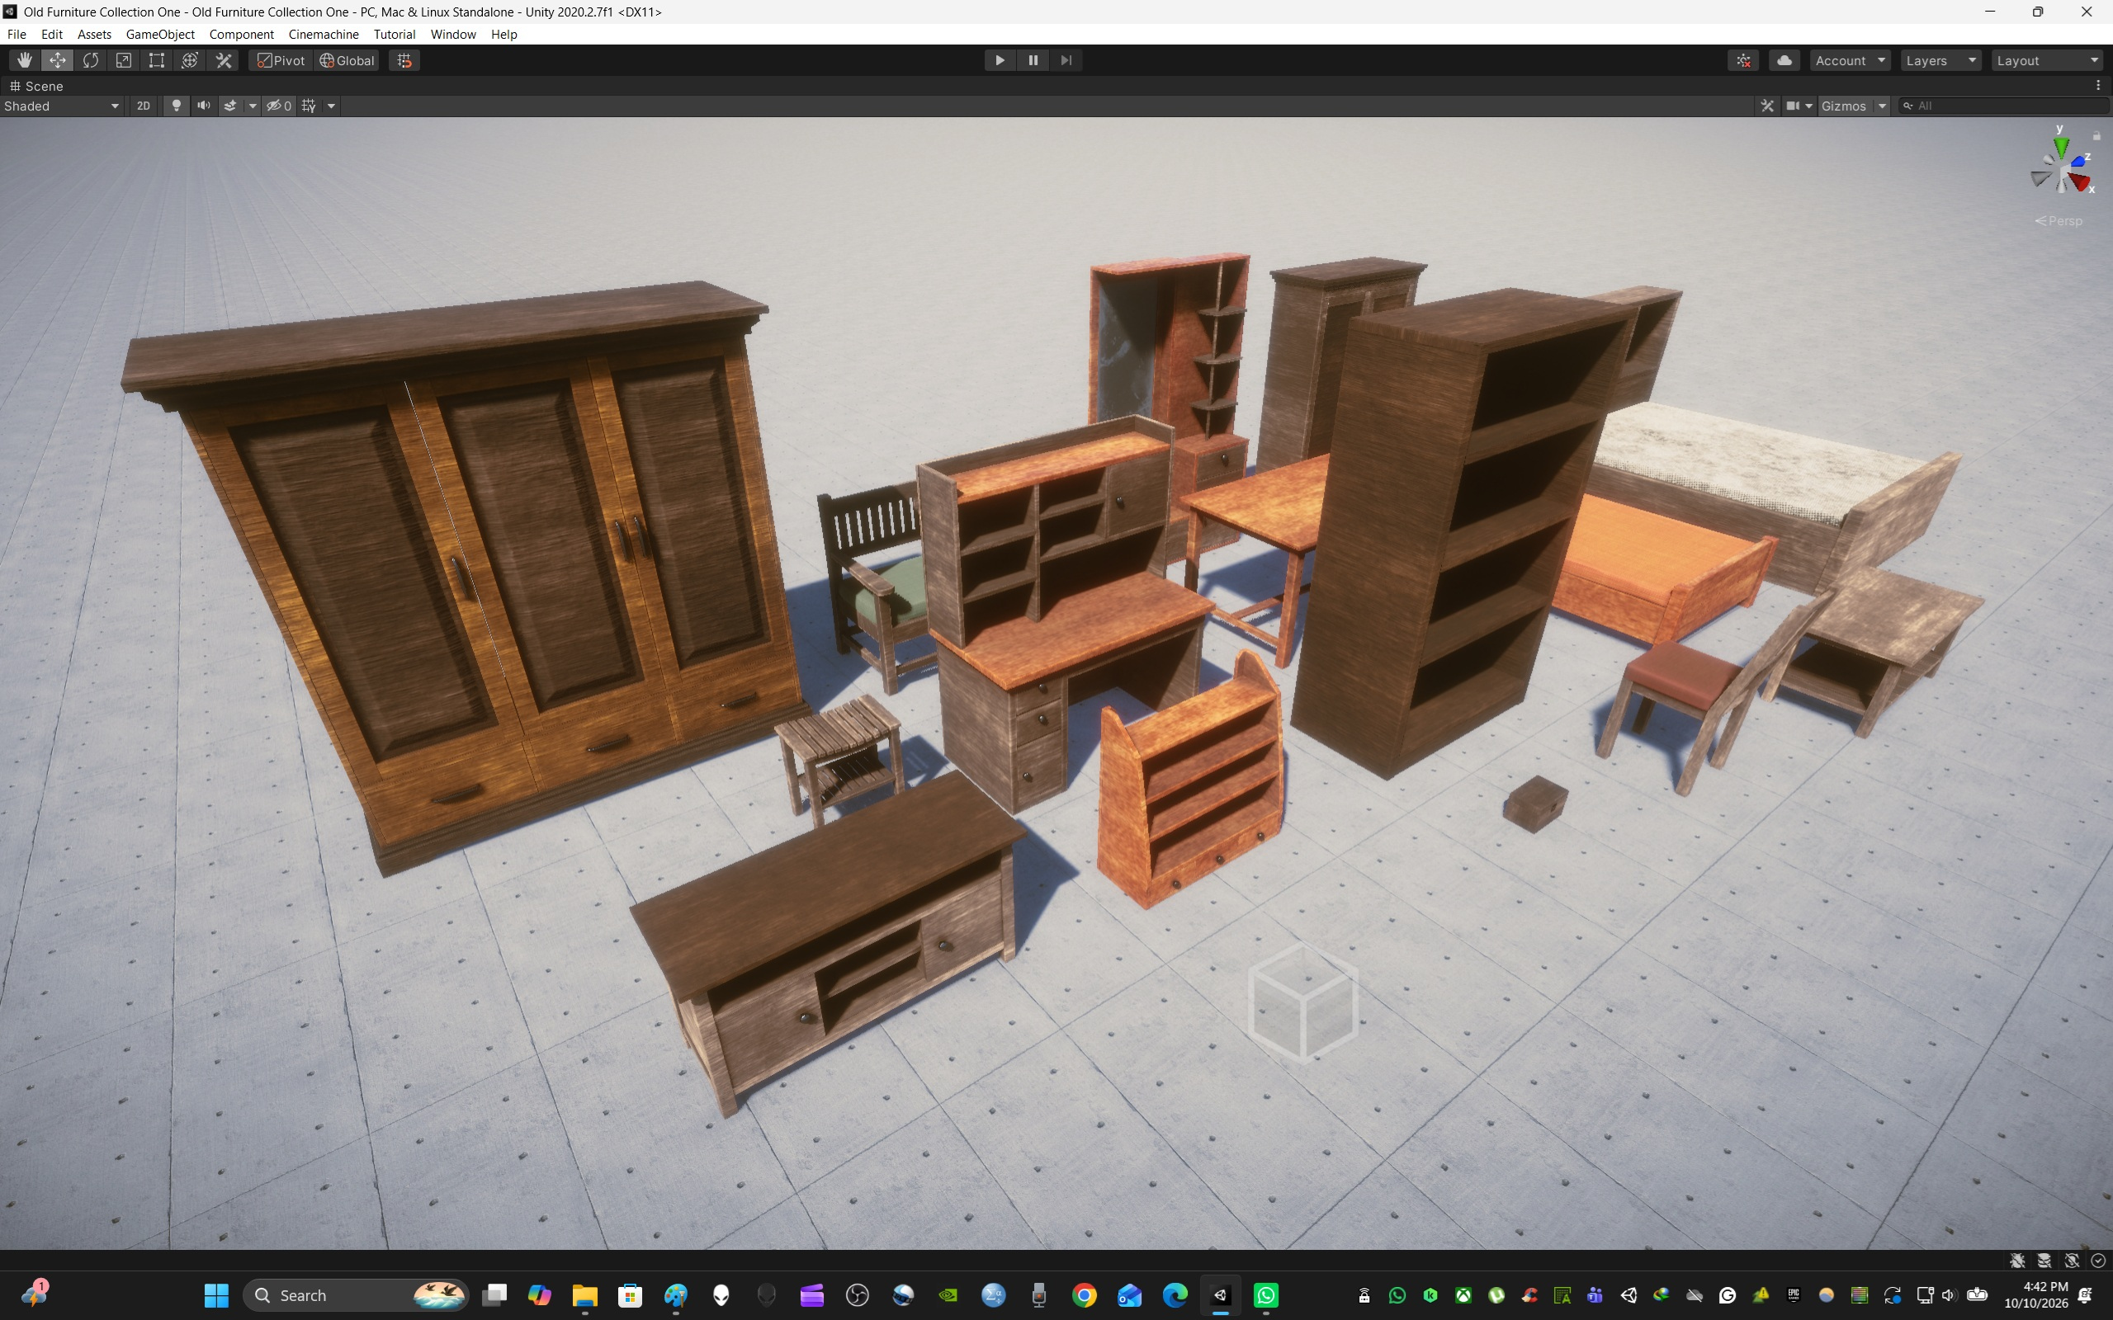This screenshot has height=1320, width=2113.
Task: Toggle hidden objects visibility count
Action: pos(278,106)
